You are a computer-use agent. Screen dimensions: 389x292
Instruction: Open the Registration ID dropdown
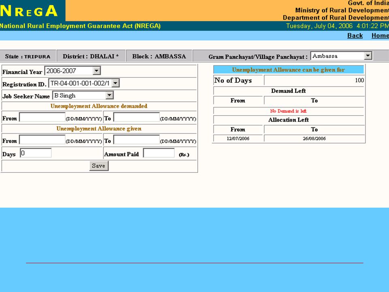click(x=84, y=83)
